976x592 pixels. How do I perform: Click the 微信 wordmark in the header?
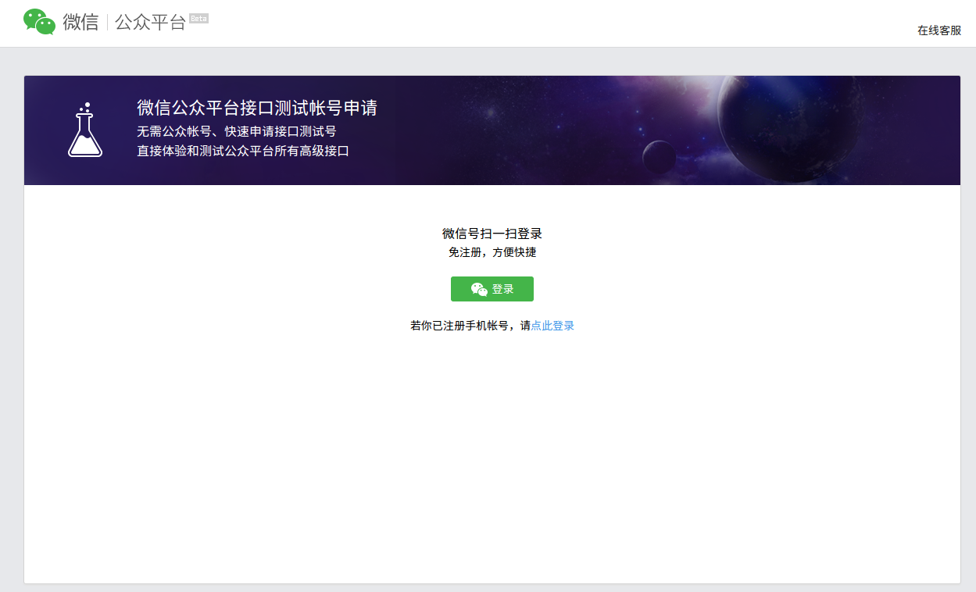80,22
